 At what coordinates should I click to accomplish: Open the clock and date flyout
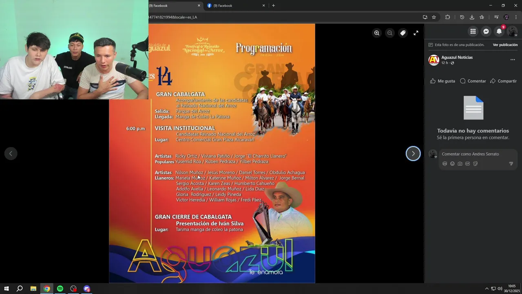click(512, 289)
